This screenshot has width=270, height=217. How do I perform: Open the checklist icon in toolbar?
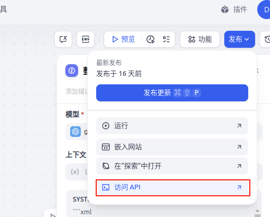166,39
